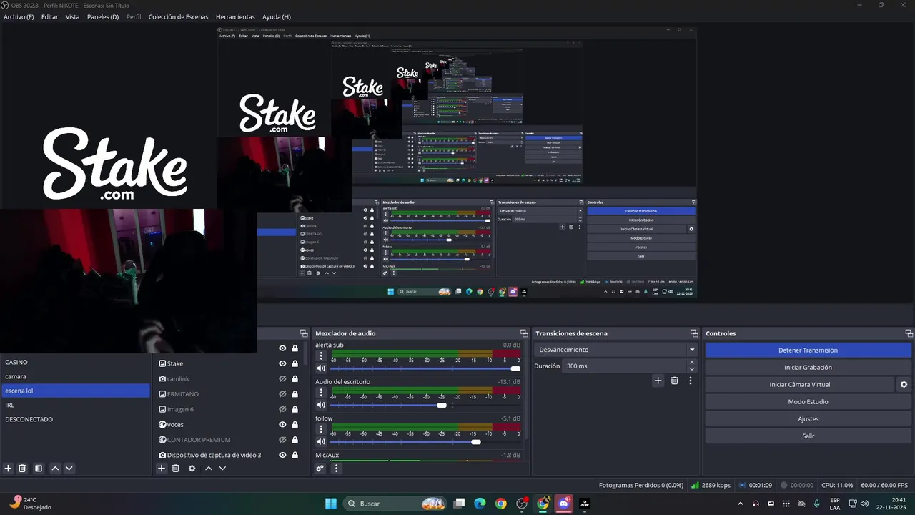The height and width of the screenshot is (515, 915).
Task: Open follow channel three-dot options
Action: pyautogui.click(x=321, y=429)
